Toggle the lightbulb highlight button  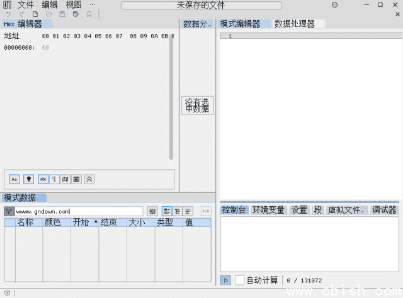pos(28,179)
